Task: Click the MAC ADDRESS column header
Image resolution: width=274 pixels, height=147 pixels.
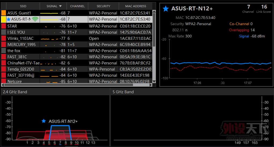Action: pos(136,6)
